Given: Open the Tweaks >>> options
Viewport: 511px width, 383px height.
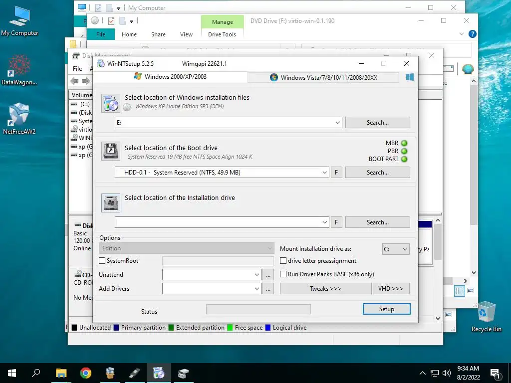Looking at the screenshot, I should coord(325,289).
